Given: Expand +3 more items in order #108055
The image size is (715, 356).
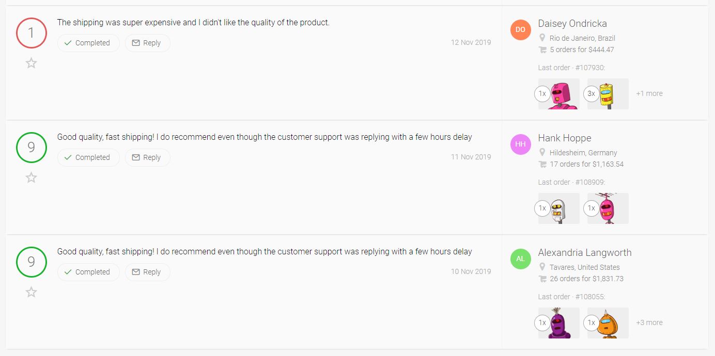Looking at the screenshot, I should 649,322.
